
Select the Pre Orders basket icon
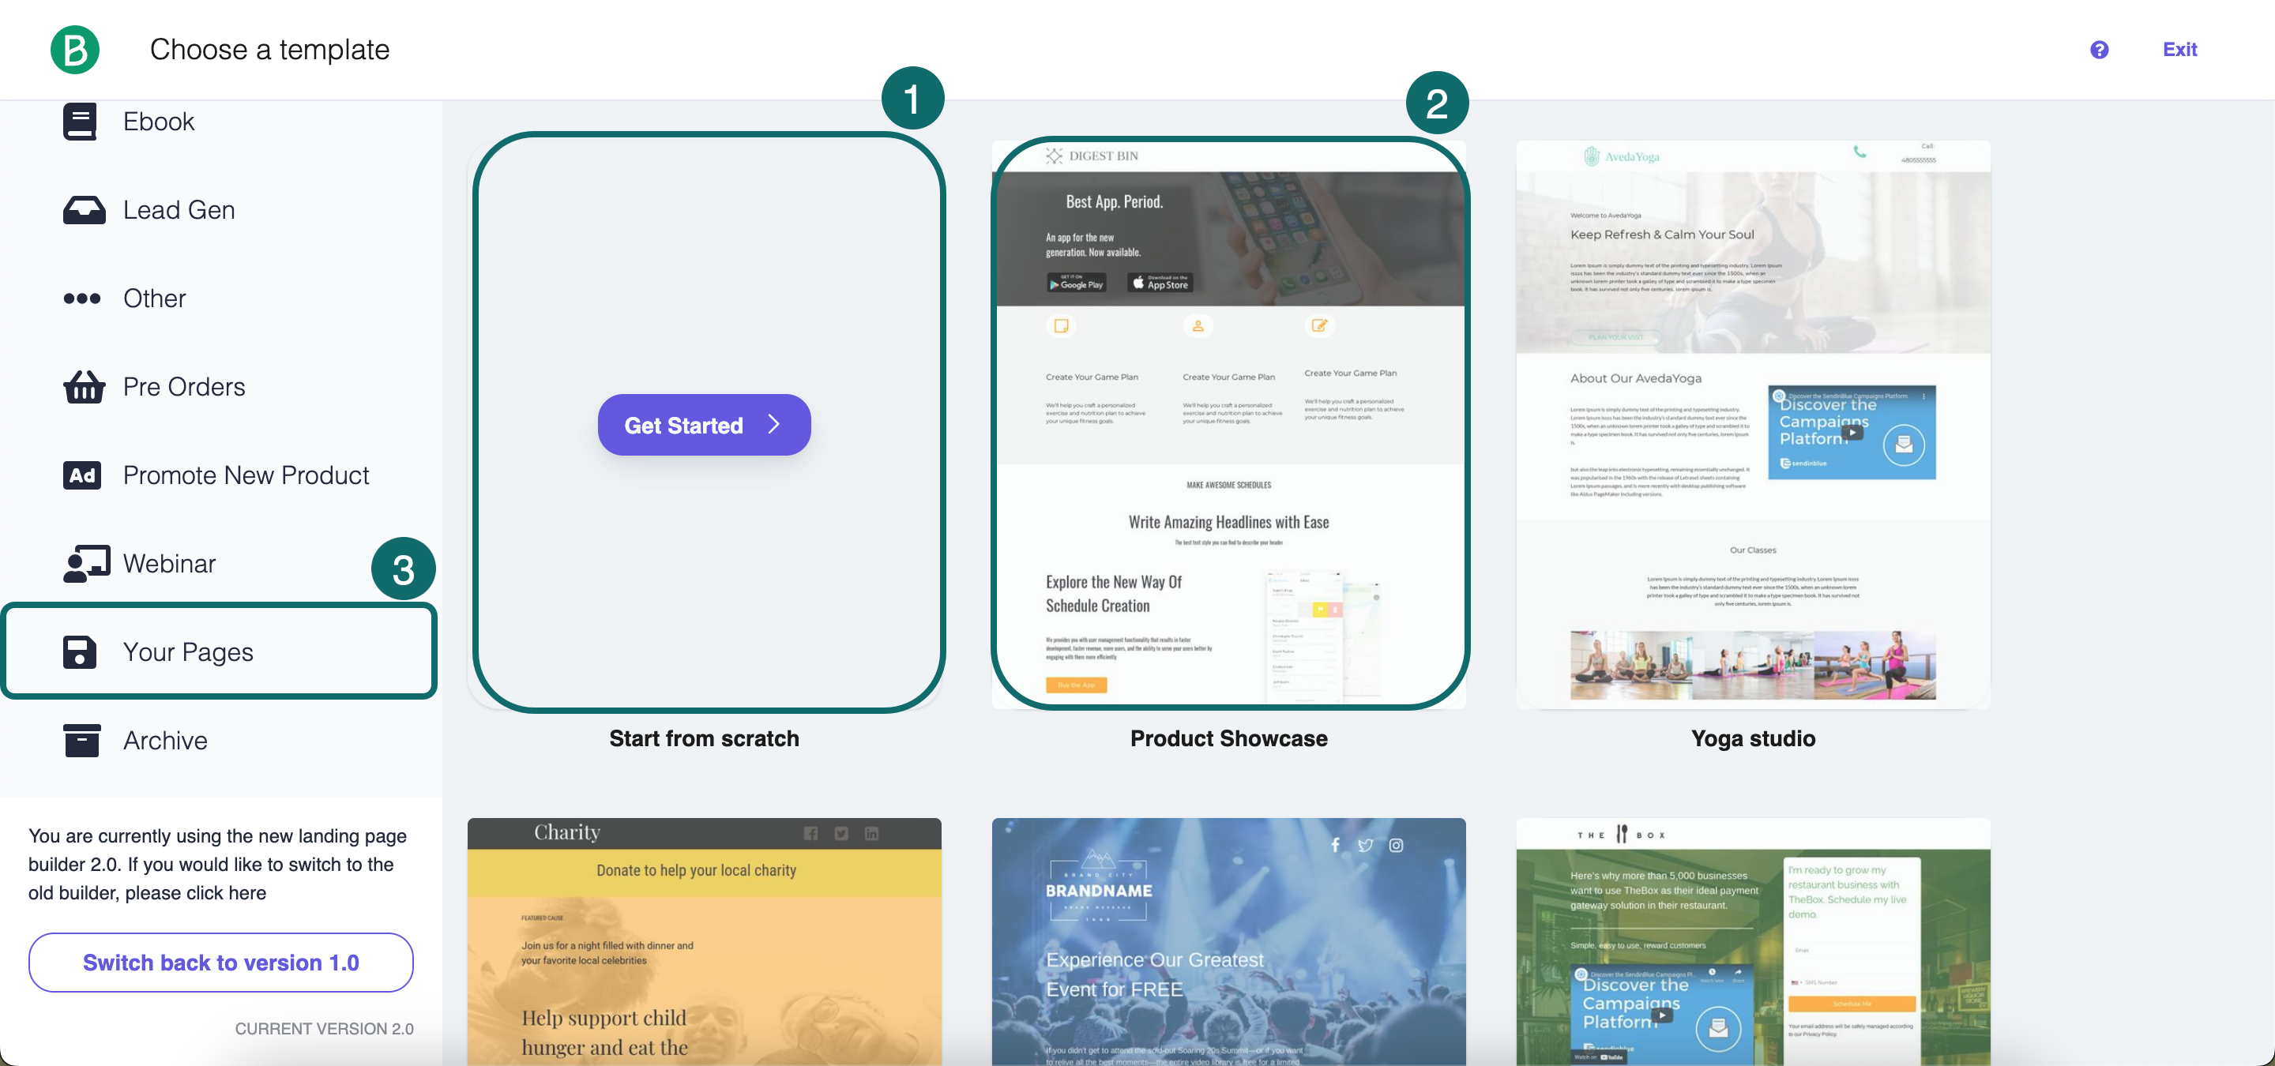point(84,386)
